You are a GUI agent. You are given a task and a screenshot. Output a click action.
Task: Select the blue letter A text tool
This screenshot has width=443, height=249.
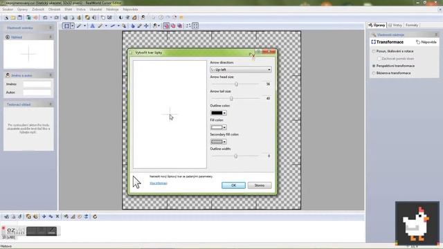click(x=92, y=26)
